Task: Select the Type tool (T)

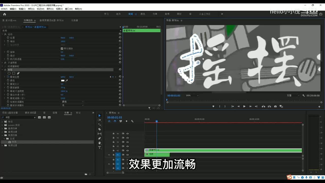Action: [x=100, y=148]
